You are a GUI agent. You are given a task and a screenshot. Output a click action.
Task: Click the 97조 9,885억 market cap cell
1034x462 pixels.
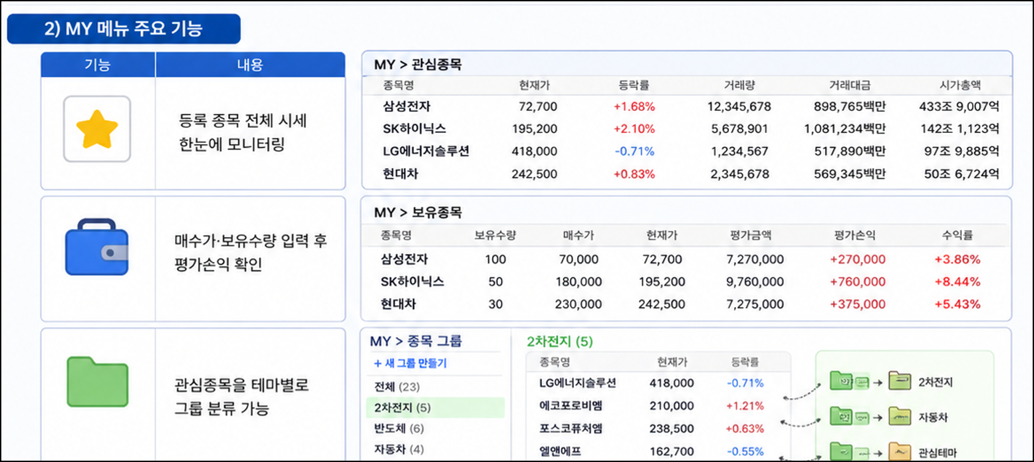point(964,151)
